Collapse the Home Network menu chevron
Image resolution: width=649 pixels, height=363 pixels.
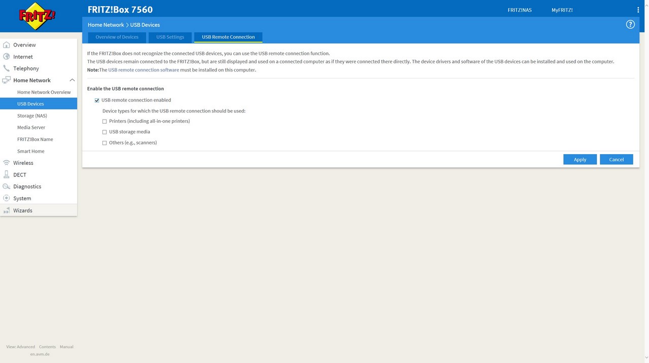72,80
